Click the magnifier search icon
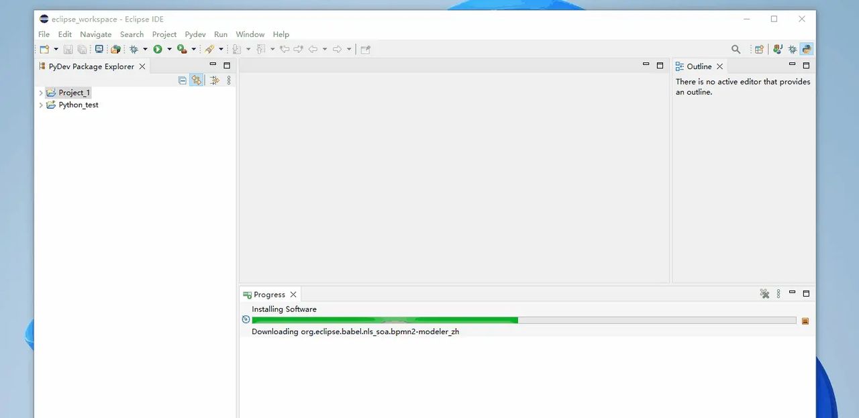This screenshot has height=418, width=859. (x=736, y=49)
